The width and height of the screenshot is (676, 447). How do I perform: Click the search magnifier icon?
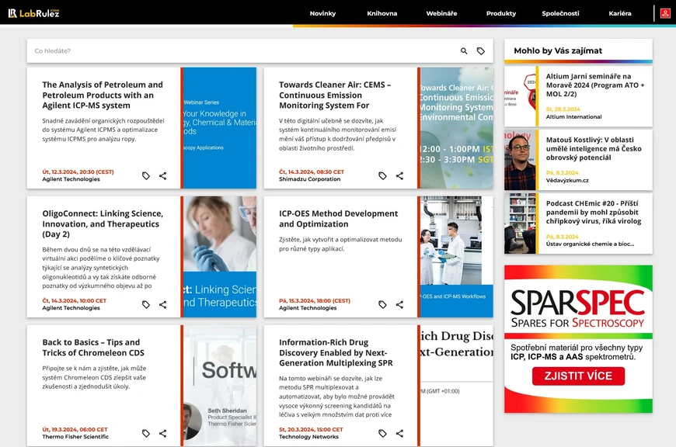[x=464, y=50]
